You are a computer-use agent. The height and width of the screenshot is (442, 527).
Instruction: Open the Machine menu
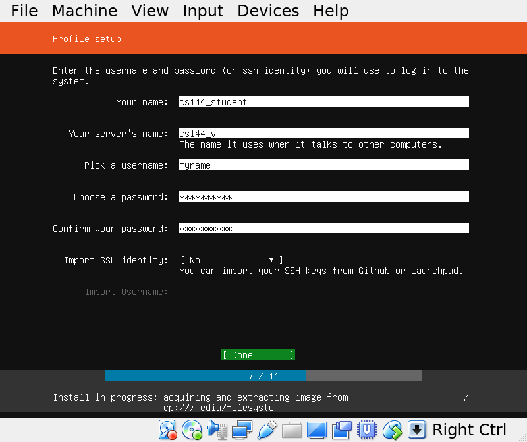[x=84, y=11]
